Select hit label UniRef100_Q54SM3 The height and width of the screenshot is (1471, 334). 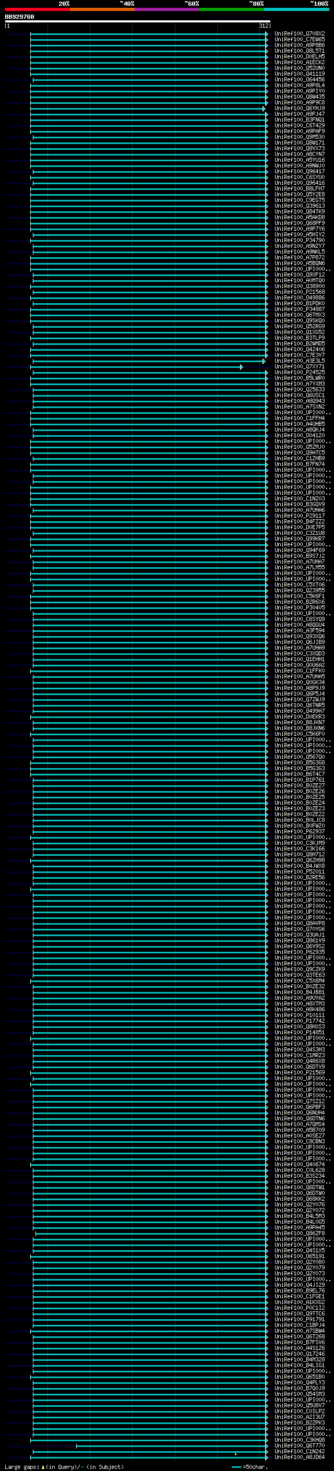[x=300, y=1394]
